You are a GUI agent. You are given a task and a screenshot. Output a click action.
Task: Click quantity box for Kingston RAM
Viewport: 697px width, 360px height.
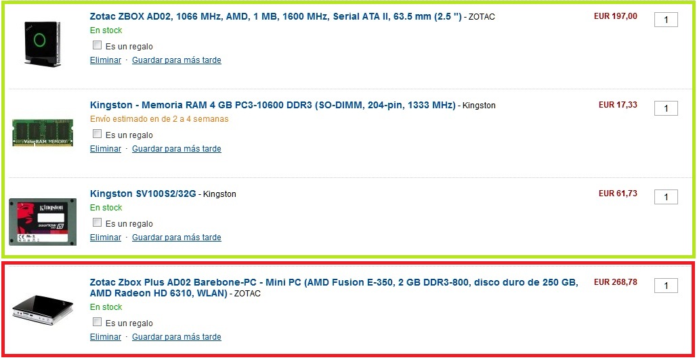pyautogui.click(x=666, y=108)
